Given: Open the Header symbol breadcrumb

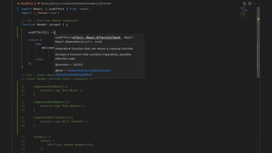Looking at the screenshot, I should tap(107, 3).
